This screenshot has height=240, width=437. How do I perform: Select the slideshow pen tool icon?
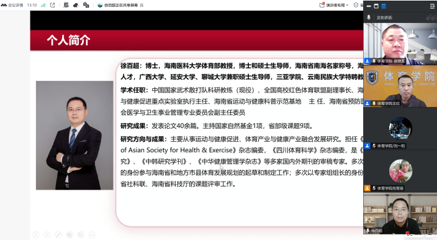(58, 235)
